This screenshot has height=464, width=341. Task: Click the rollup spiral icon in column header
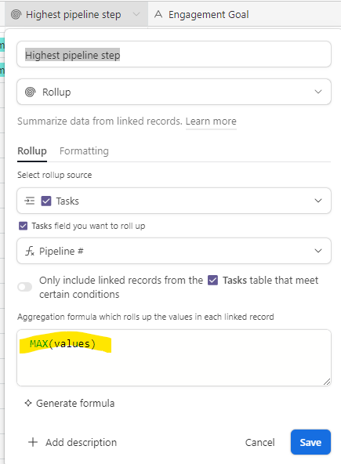click(16, 14)
